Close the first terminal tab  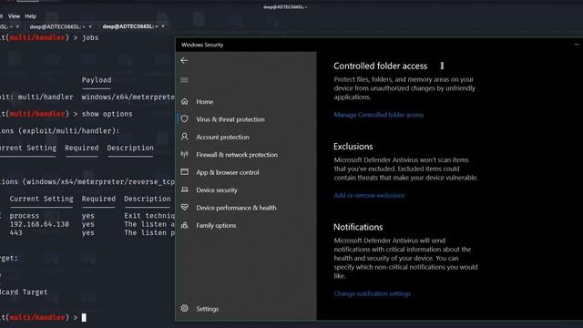coord(17,26)
